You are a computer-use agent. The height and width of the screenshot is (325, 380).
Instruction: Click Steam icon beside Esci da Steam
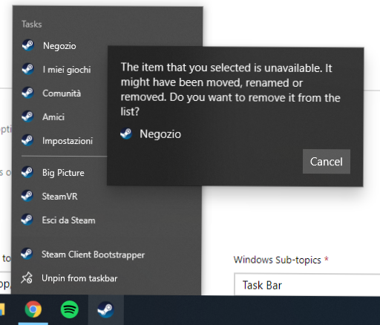[x=27, y=220]
